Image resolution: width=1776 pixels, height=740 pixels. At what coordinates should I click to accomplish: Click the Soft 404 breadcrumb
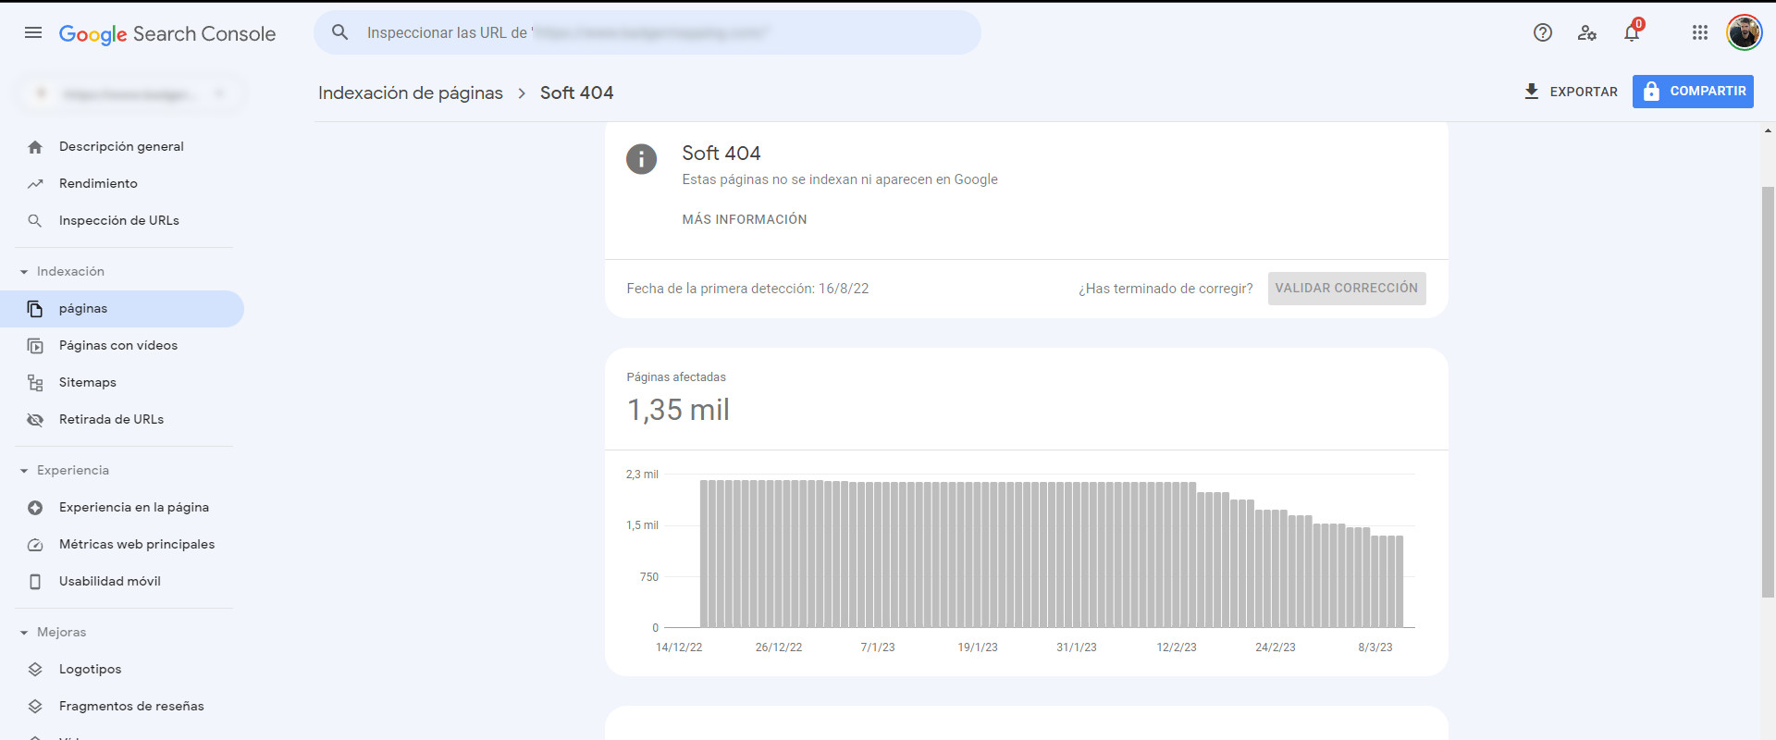coord(577,93)
